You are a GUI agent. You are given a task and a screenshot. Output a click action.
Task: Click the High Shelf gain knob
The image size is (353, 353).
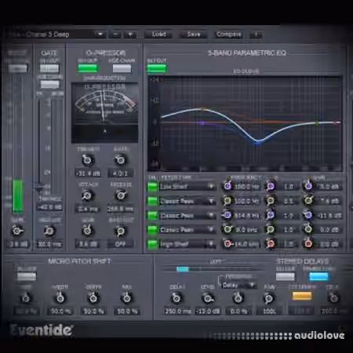(x=308, y=244)
